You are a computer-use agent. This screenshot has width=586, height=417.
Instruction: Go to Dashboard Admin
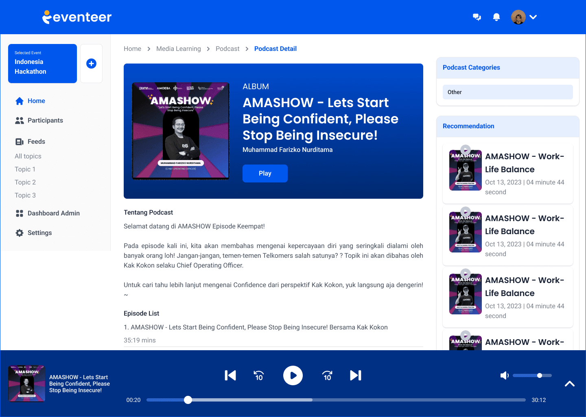coord(53,213)
